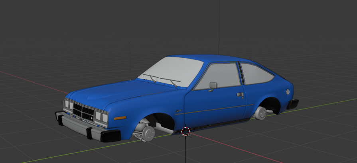Select the orange side marker light
357x163 pixels.
(x=120, y=118)
